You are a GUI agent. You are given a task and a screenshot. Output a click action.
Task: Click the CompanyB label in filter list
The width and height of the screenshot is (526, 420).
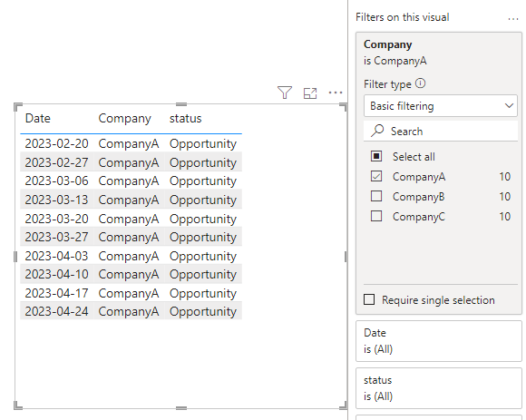pyautogui.click(x=419, y=196)
